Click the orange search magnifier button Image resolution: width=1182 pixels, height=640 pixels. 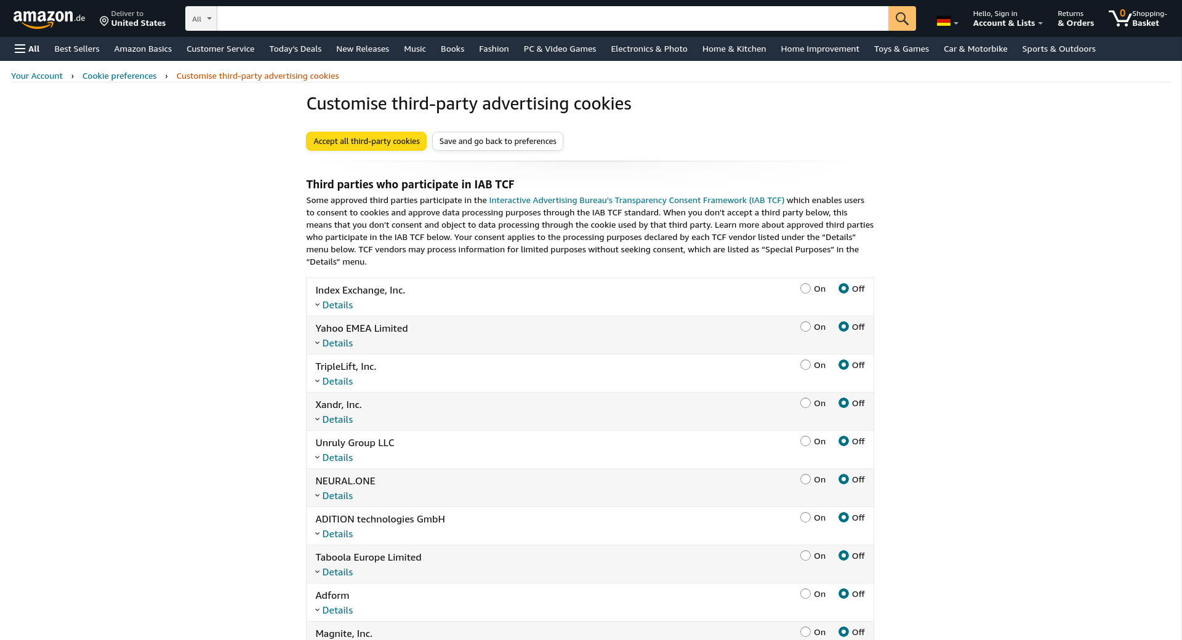(902, 18)
